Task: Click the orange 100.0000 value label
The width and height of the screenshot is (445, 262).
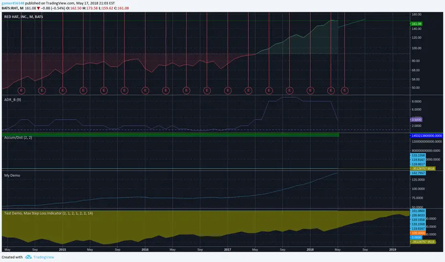Action: click(418, 233)
